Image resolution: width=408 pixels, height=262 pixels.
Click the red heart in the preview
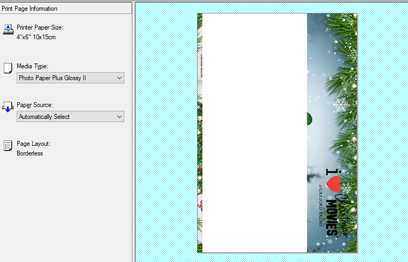pyautogui.click(x=334, y=184)
